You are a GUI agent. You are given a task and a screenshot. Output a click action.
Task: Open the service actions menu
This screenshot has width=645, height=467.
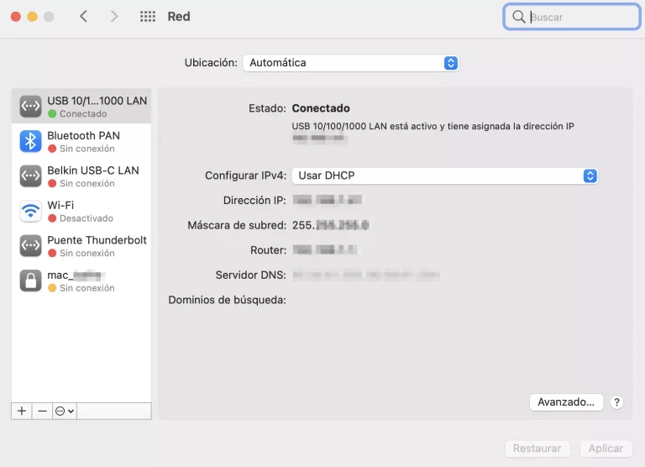(x=65, y=411)
